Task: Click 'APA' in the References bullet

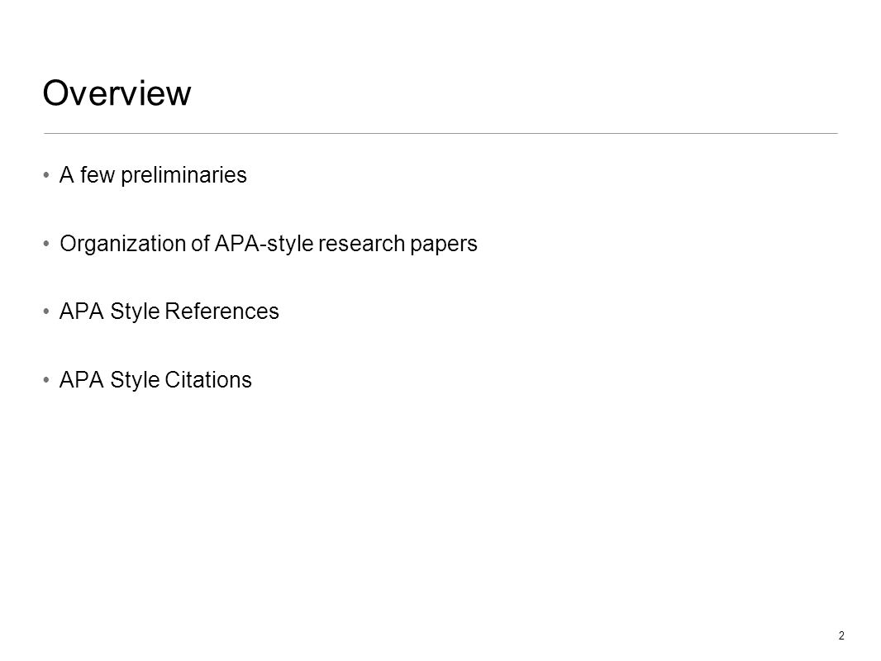Action: coord(82,311)
